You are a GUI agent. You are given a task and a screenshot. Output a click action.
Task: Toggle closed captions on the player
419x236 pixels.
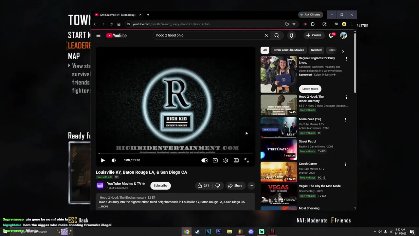[x=215, y=160]
